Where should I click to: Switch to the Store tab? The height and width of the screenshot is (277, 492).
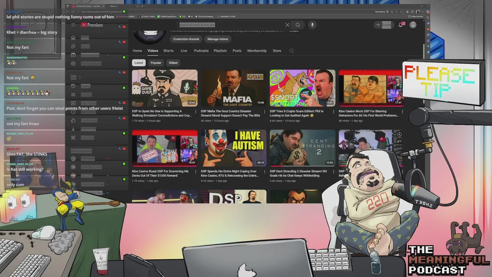point(277,51)
